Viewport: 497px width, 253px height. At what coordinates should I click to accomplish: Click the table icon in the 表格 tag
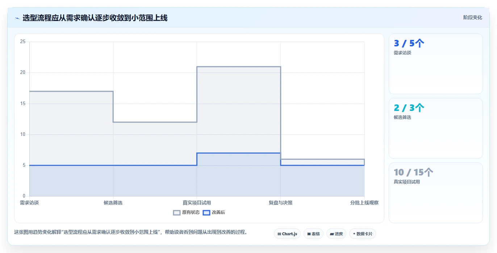click(x=309, y=234)
